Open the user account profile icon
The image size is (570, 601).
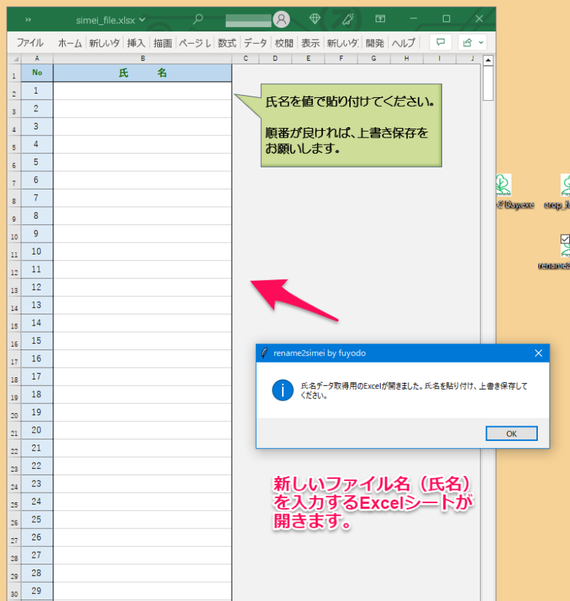[281, 19]
